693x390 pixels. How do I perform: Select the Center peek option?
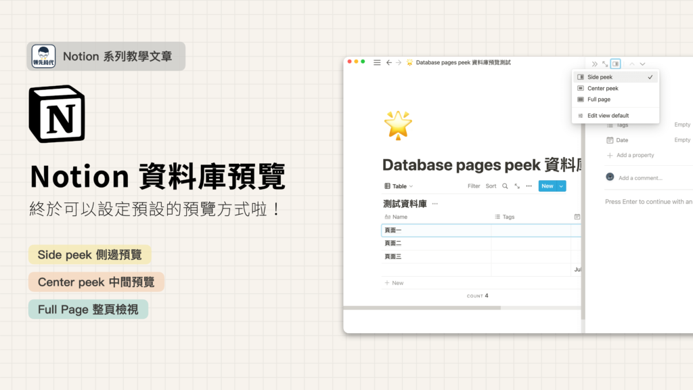tap(602, 89)
